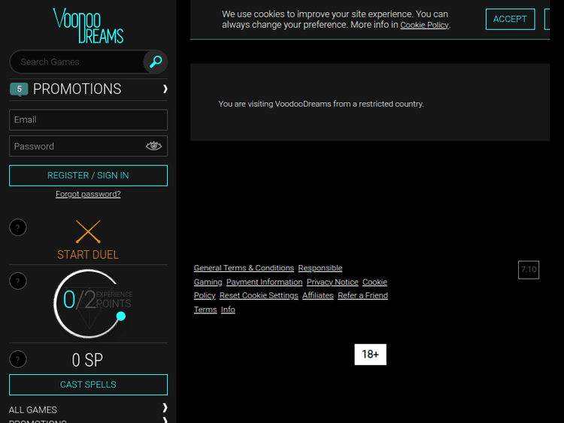Accept the cookie notice

tap(510, 20)
